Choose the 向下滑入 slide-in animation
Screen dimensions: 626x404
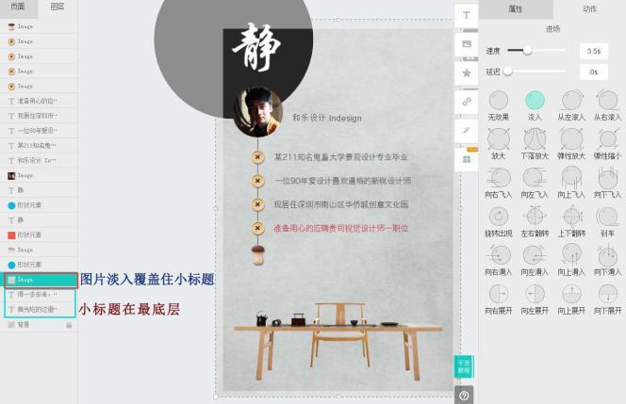[x=608, y=260]
